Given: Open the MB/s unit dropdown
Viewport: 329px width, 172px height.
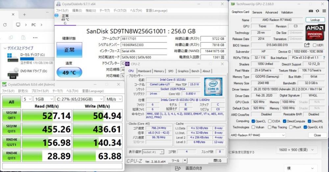Looking at the screenshot, I should pos(114,99).
